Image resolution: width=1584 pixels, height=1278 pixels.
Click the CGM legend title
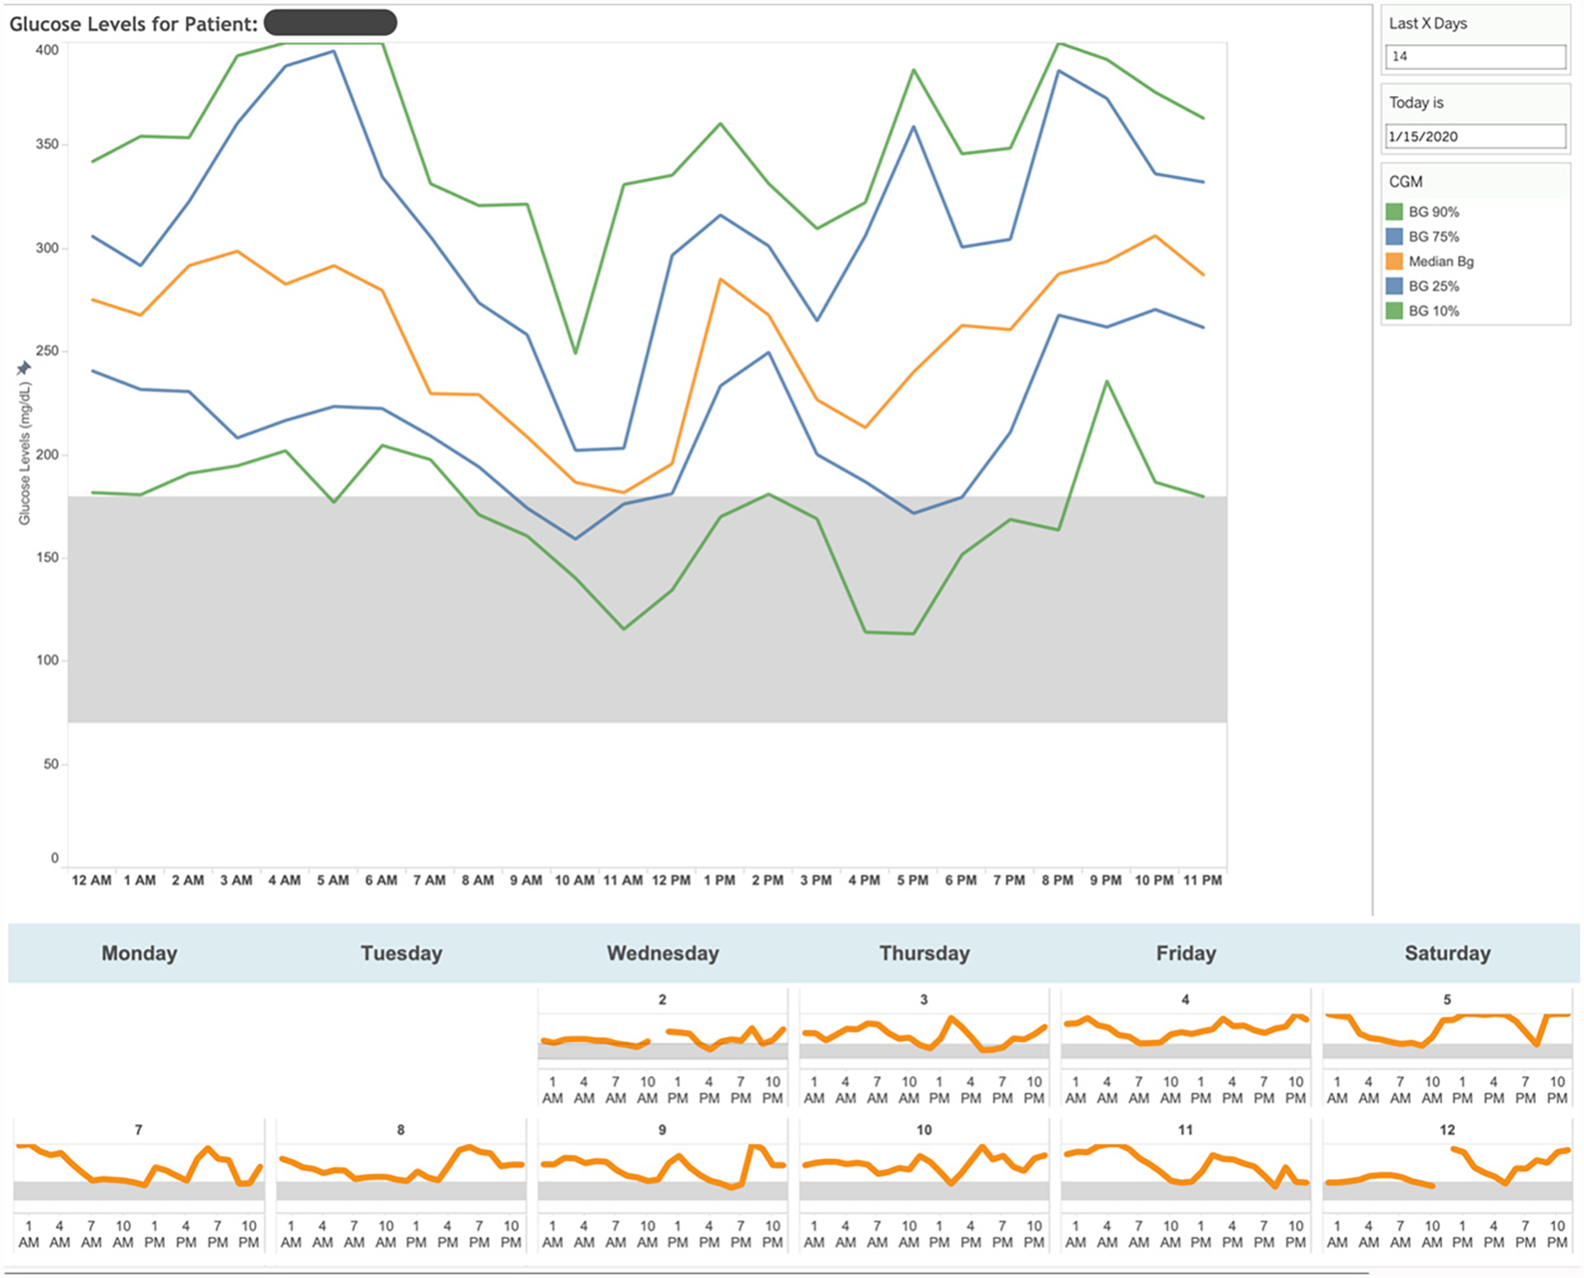(x=1406, y=182)
